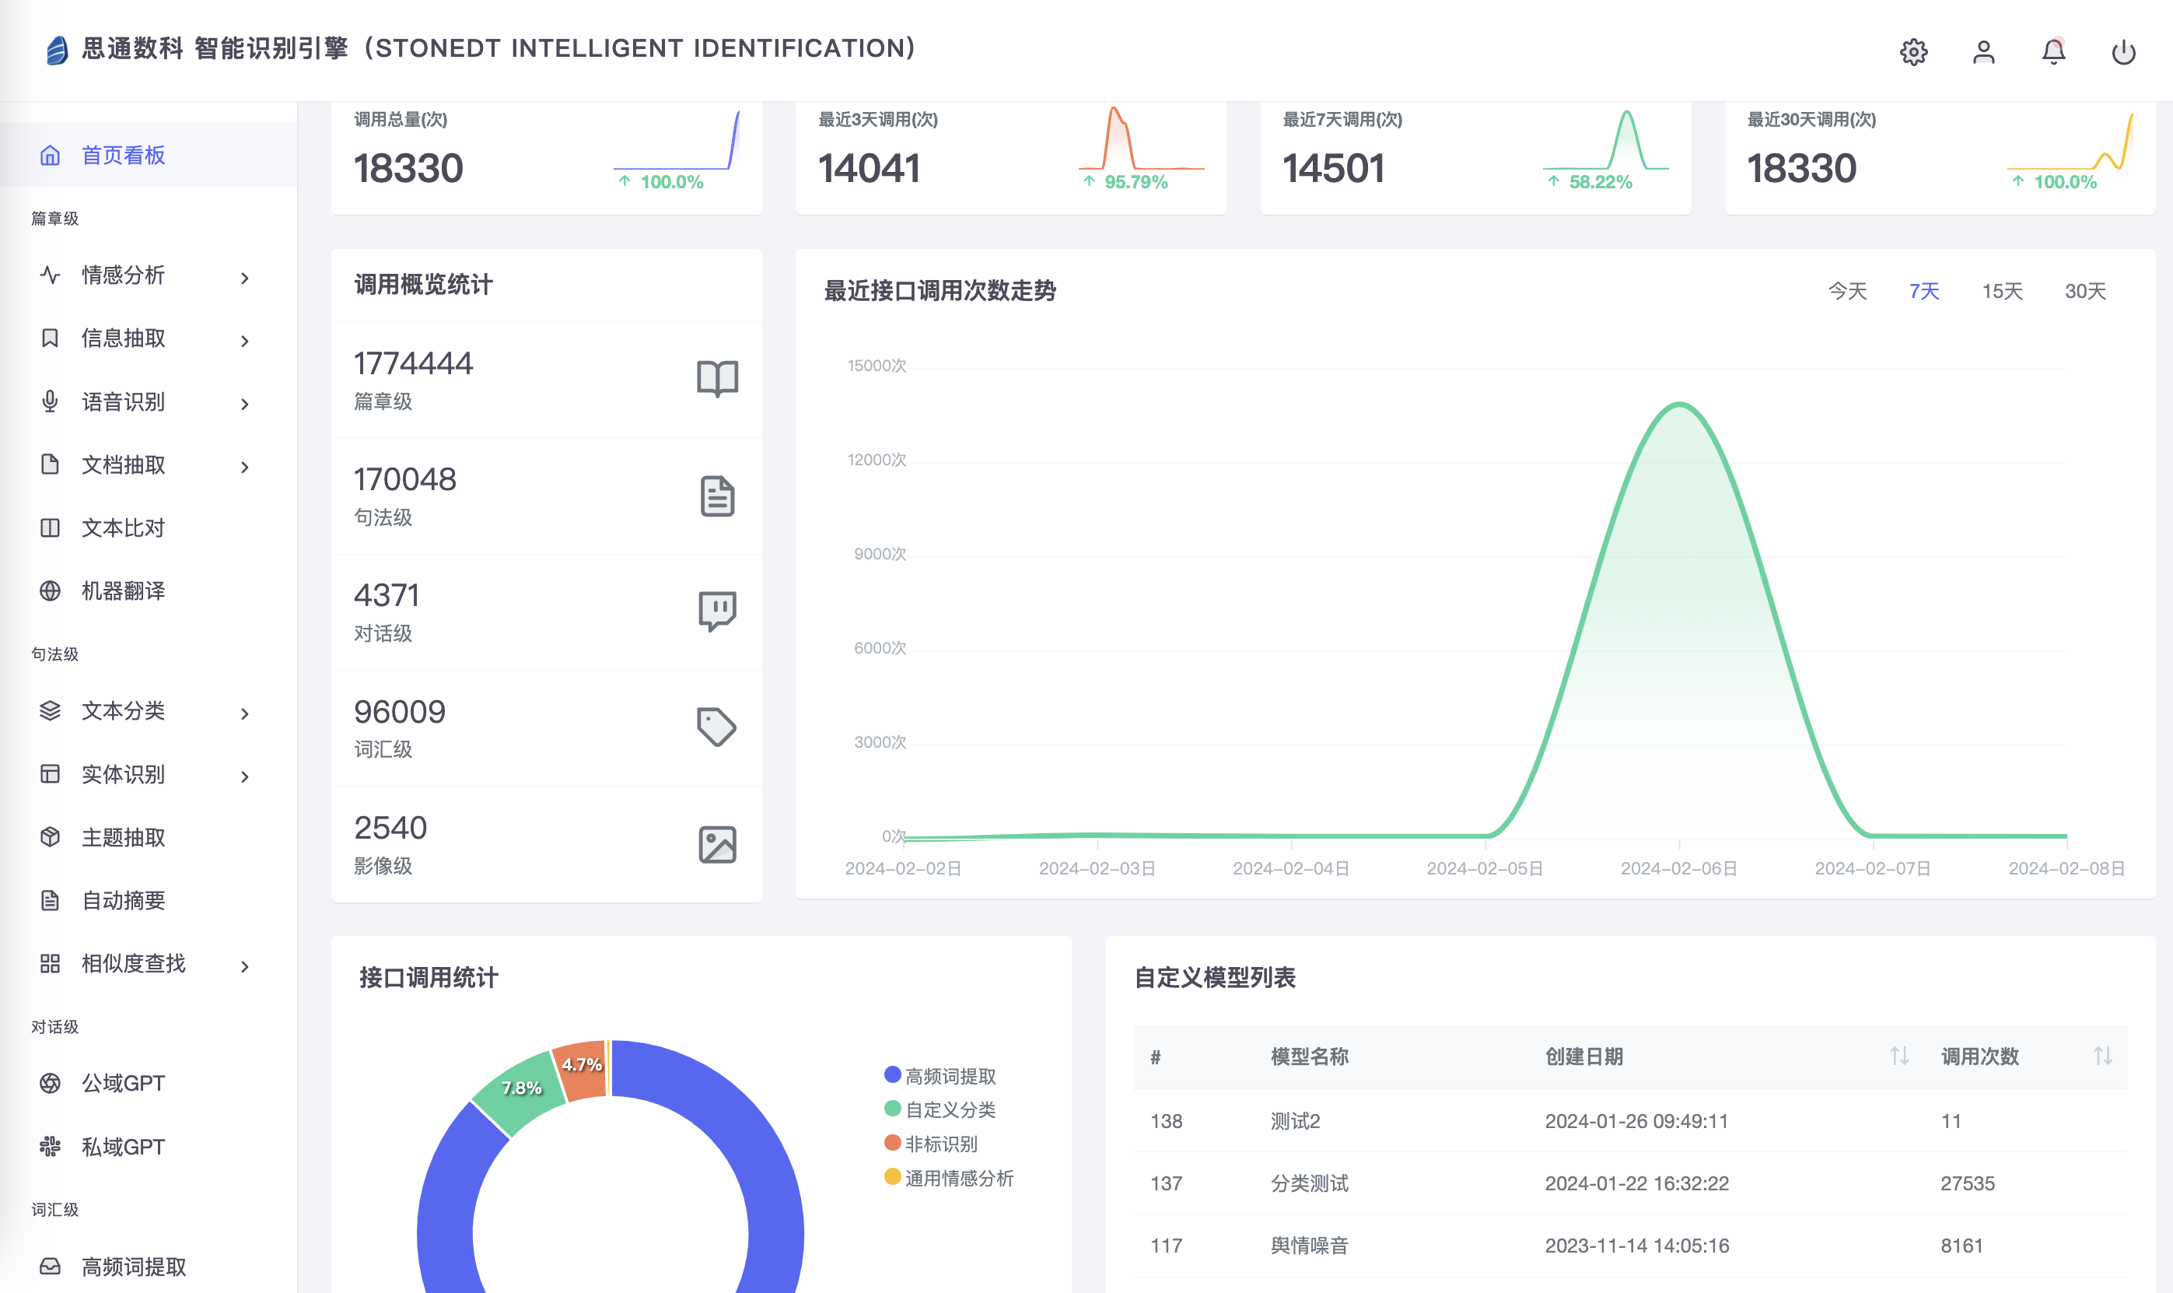Screen dimensions: 2173x1293
Task: Sort table by 调用次数 column
Action: [2101, 1056]
